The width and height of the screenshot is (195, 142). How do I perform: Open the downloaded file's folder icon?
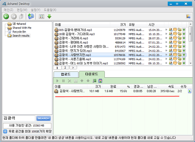coord(94,81)
